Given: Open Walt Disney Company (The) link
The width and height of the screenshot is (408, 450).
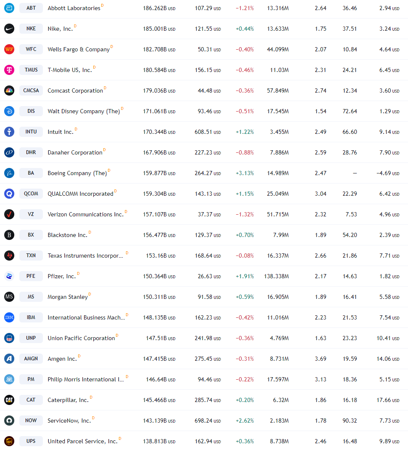Looking at the screenshot, I should tap(84, 112).
